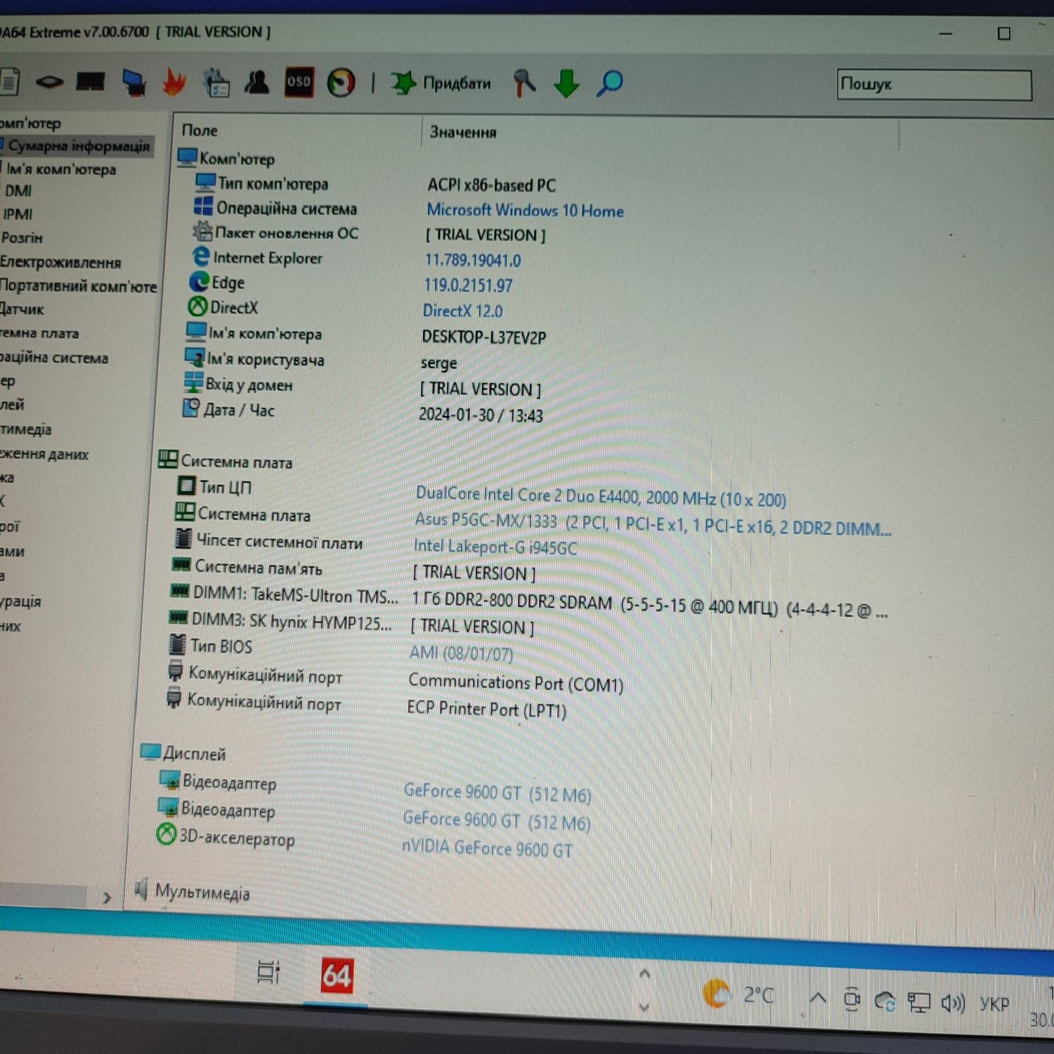Open the AMI (08/01/07) BIOS link
The image size is (1054, 1054).
coord(461,653)
